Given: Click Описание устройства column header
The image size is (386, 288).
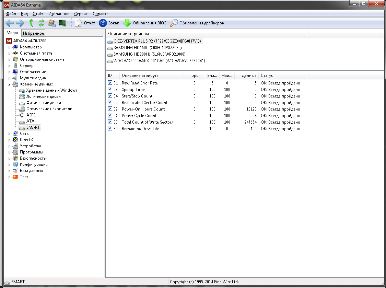Looking at the screenshot, I should pyautogui.click(x=207, y=34).
